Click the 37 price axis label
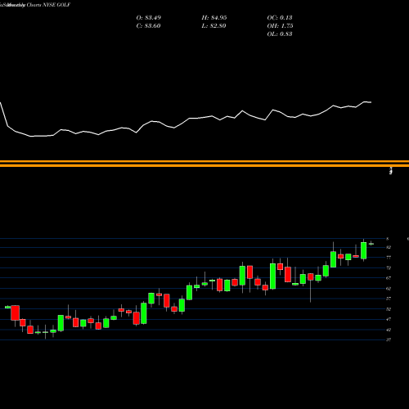Screen dimensions: 409x409 (x=389, y=339)
